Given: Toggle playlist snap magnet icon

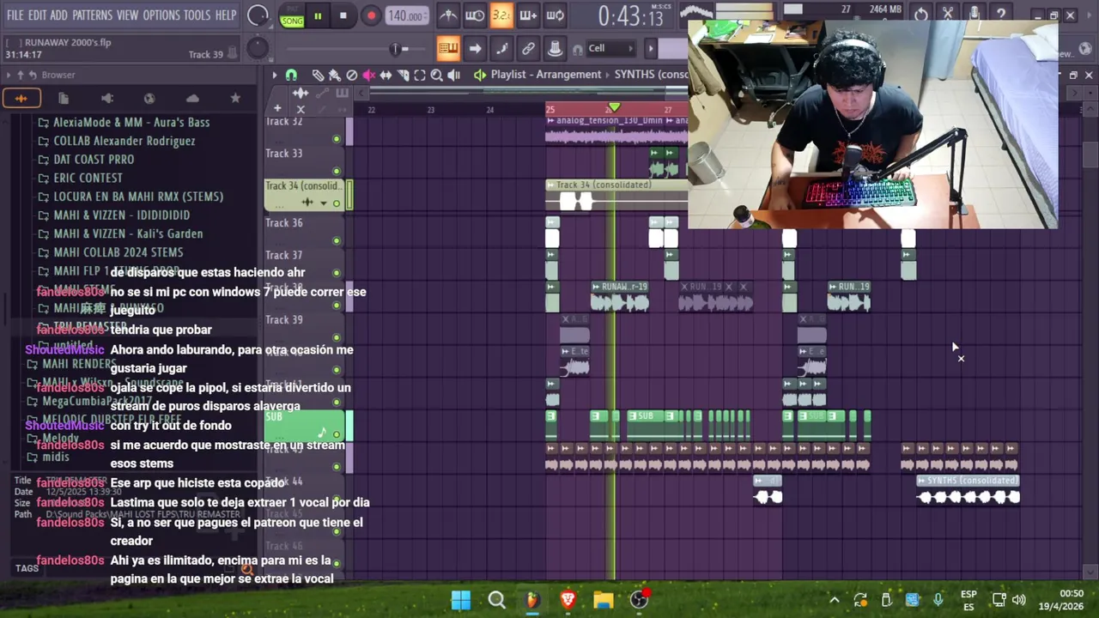Looking at the screenshot, I should 291,75.
